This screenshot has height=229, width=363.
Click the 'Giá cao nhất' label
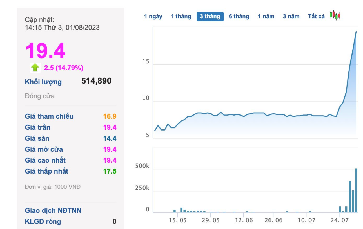pos(45,160)
